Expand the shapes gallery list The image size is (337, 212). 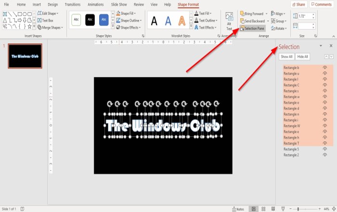tap(34, 26)
